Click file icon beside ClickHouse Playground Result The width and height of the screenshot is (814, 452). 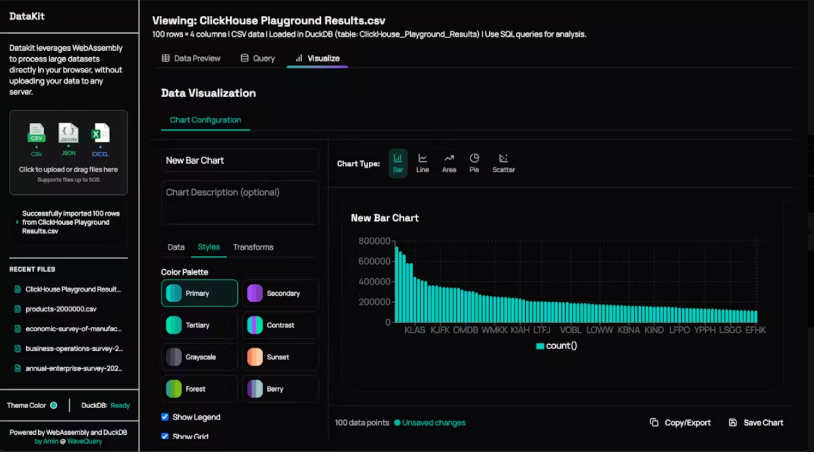(x=18, y=289)
